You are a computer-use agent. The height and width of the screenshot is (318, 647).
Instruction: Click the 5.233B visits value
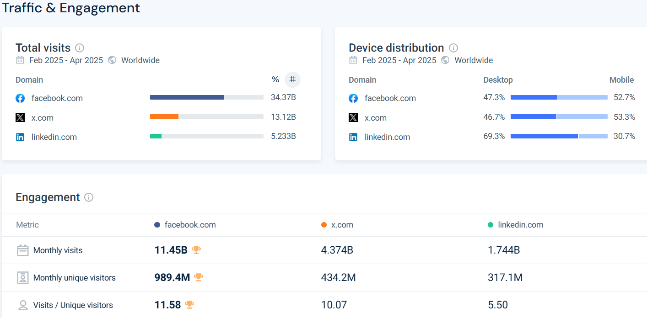point(283,136)
